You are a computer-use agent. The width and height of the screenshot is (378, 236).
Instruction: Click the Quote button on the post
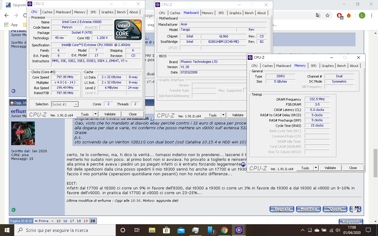coord(335,209)
